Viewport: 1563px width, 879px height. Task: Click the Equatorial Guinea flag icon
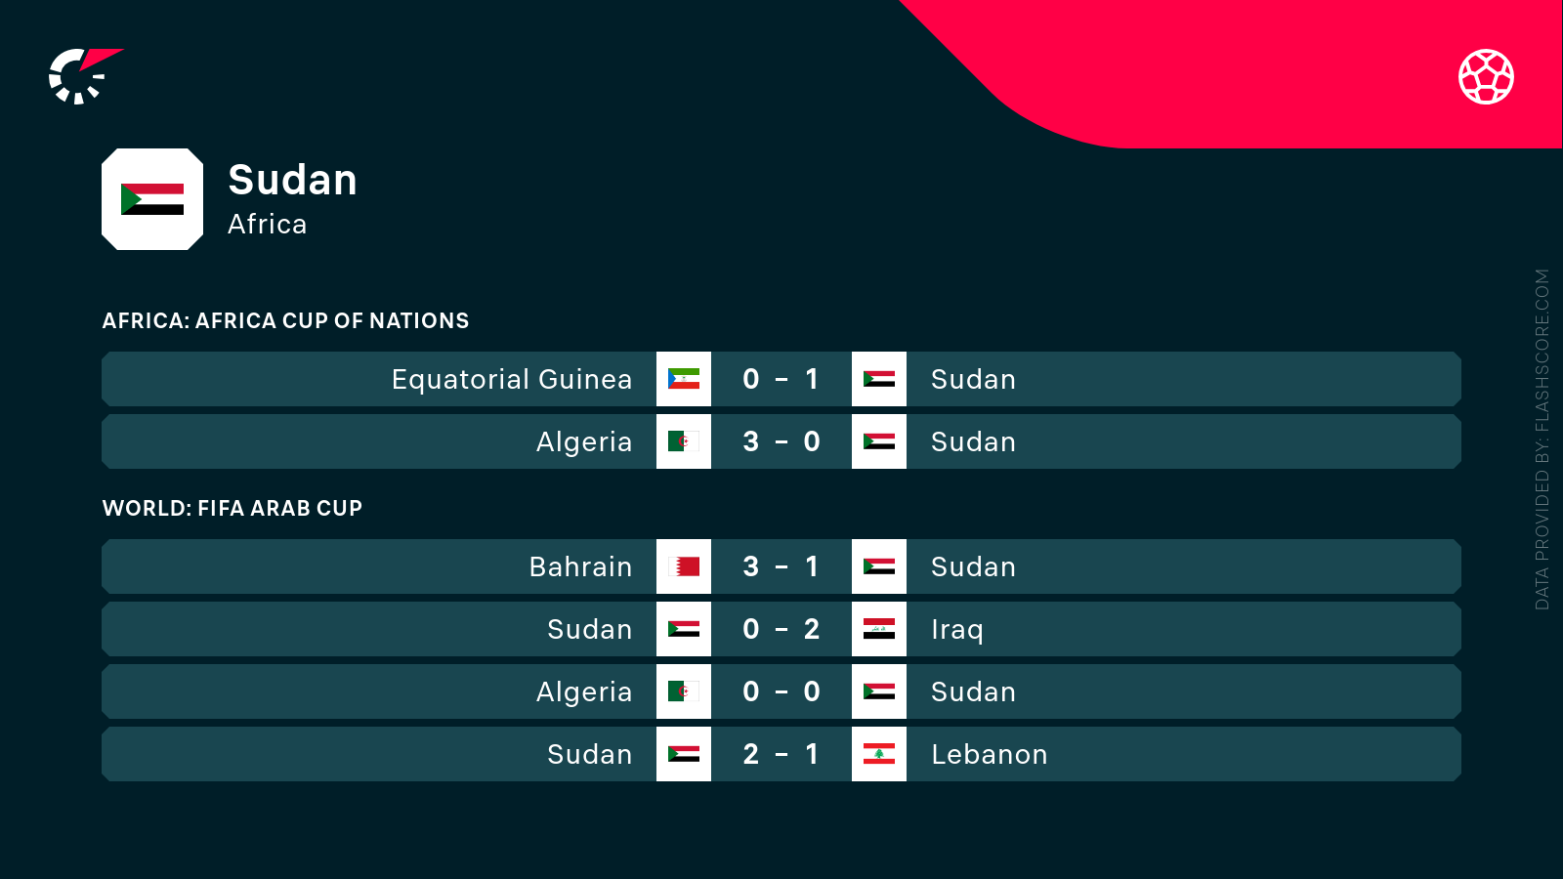[684, 379]
